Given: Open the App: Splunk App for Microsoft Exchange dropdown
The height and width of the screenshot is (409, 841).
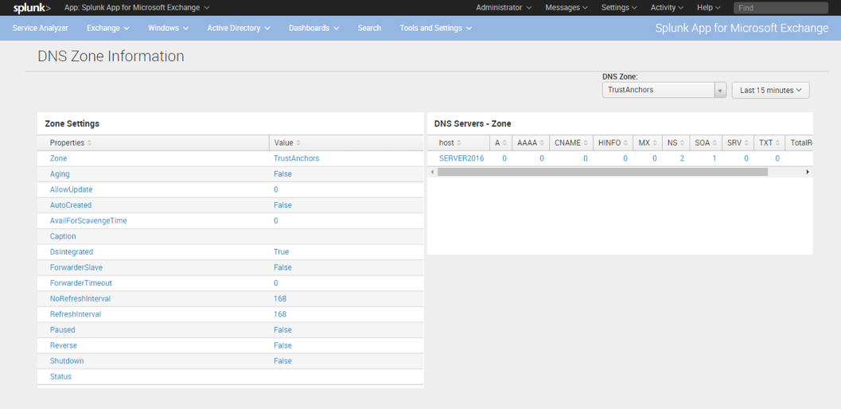Looking at the screenshot, I should coord(137,7).
